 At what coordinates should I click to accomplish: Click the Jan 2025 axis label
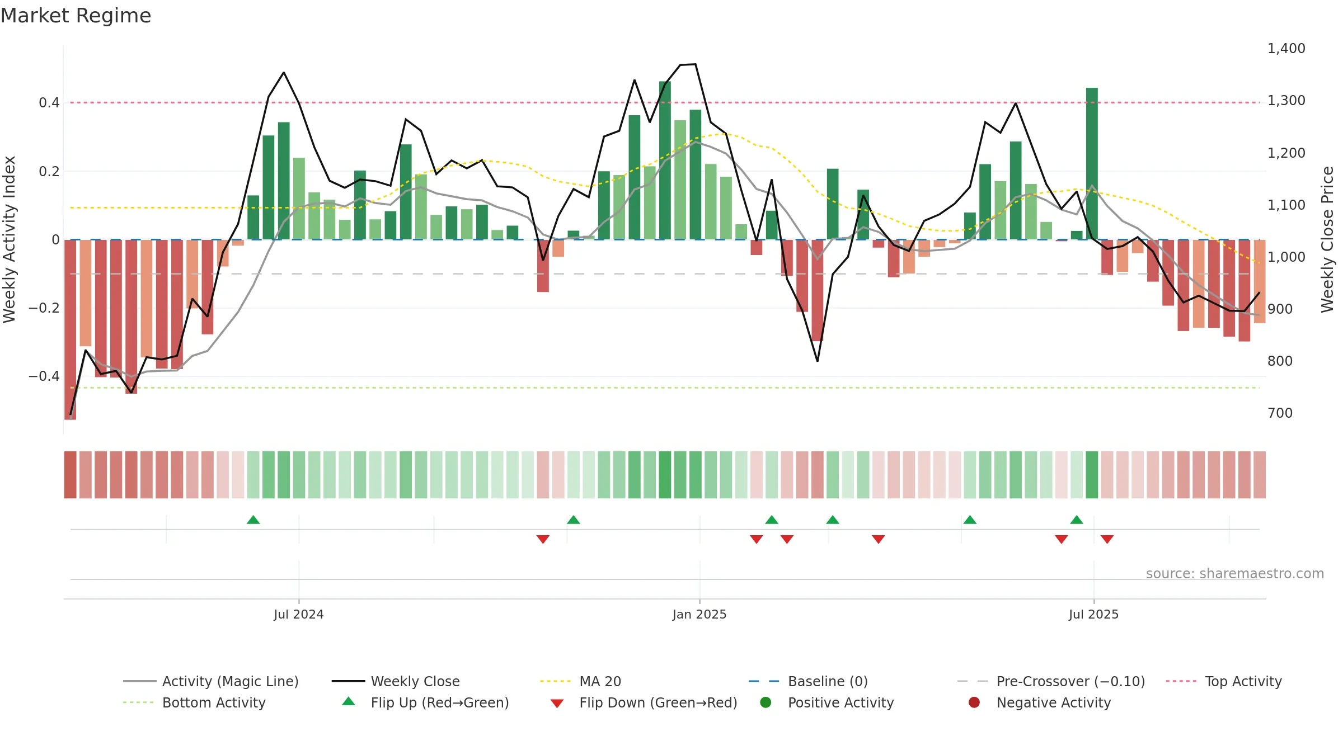699,614
